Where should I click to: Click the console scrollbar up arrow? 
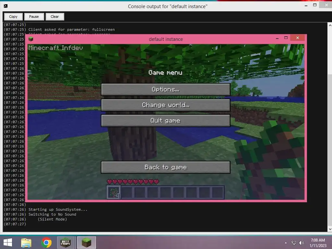(x=330, y=25)
